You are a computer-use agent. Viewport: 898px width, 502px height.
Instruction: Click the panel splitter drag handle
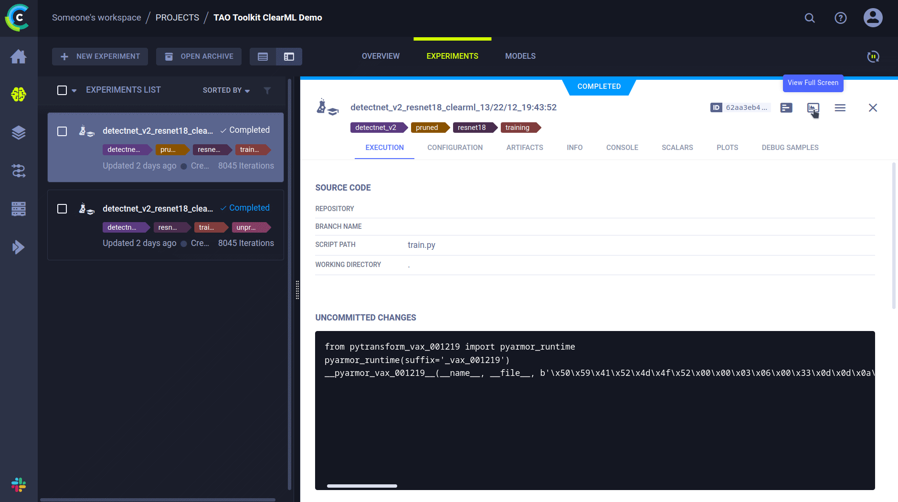(x=297, y=289)
